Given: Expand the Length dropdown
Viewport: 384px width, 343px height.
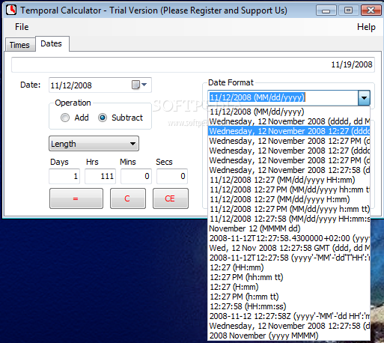Looking at the screenshot, I should click(94, 144).
